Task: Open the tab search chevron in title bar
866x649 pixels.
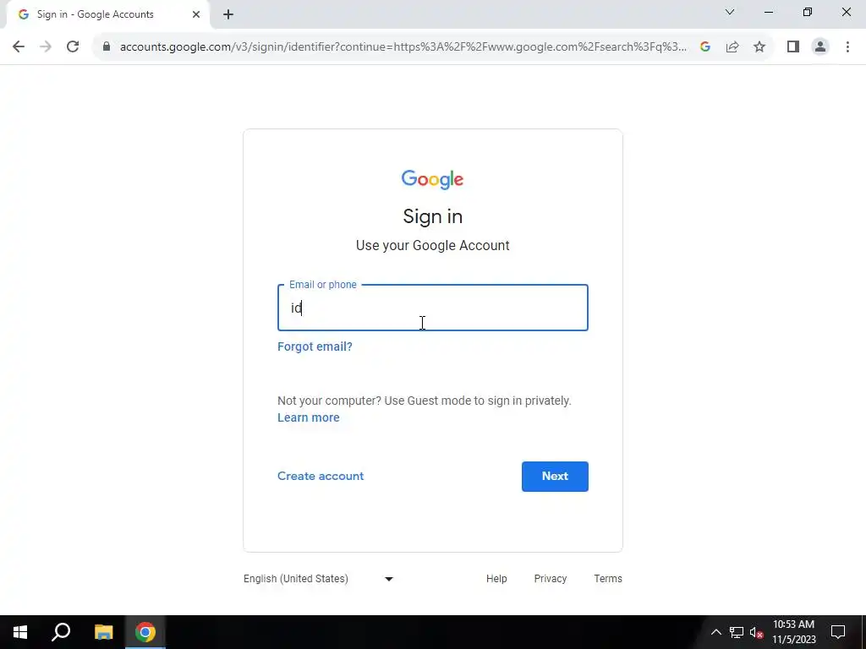Action: 730,12
